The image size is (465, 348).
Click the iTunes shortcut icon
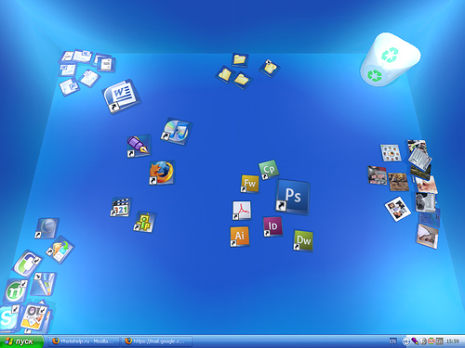click(177, 131)
